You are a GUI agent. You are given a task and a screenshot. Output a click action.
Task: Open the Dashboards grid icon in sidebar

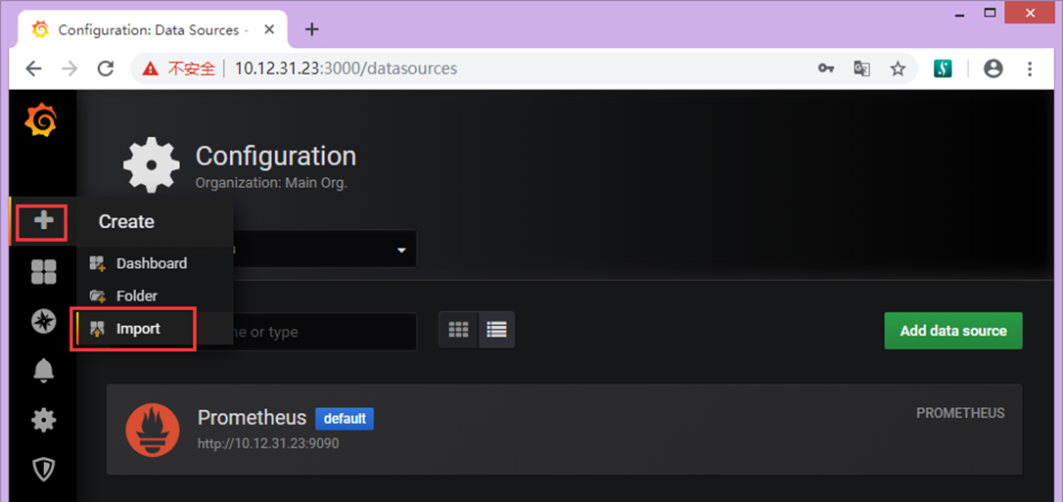(x=44, y=272)
